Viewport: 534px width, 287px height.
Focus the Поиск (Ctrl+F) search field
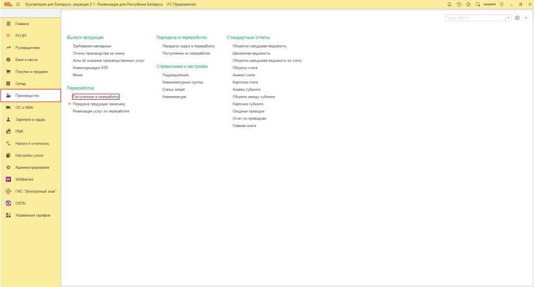tap(475, 18)
